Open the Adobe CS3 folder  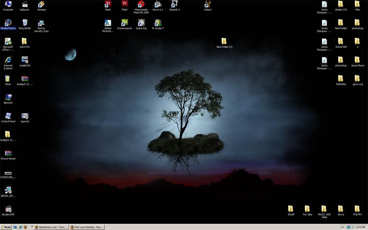(x=341, y=6)
